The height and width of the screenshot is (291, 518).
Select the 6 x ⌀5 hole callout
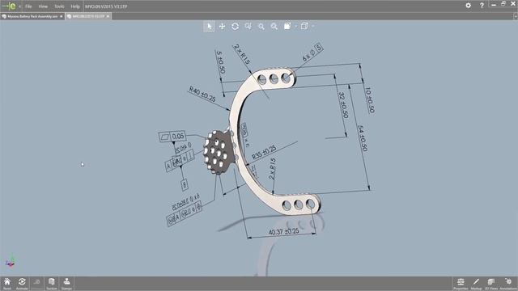pyautogui.click(x=312, y=53)
